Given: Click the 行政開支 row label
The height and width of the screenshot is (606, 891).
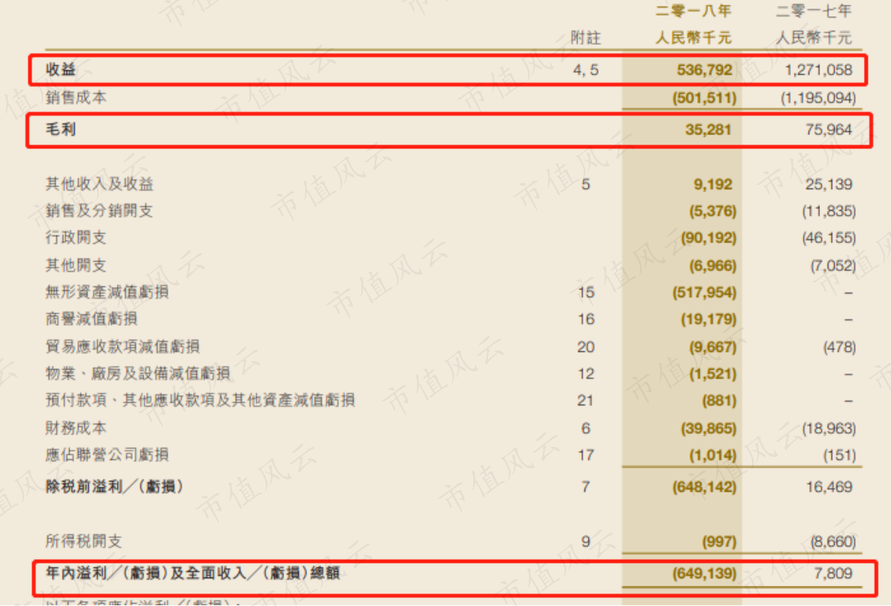Looking at the screenshot, I should [x=76, y=238].
